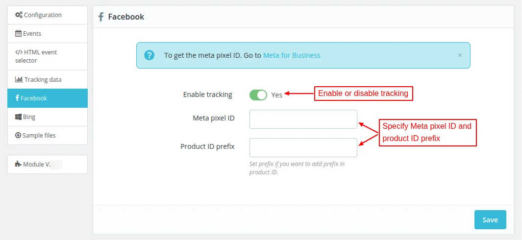522x240 pixels.
Task: Click the Save button
Action: (490, 220)
